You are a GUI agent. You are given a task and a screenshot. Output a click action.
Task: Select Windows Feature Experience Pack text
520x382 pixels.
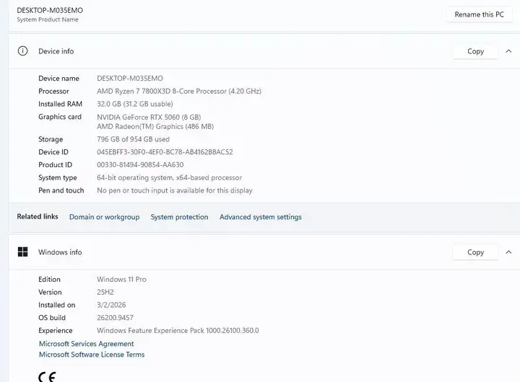[x=178, y=330]
